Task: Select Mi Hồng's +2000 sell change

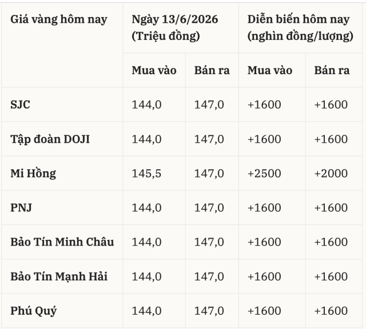Action: [331, 174]
